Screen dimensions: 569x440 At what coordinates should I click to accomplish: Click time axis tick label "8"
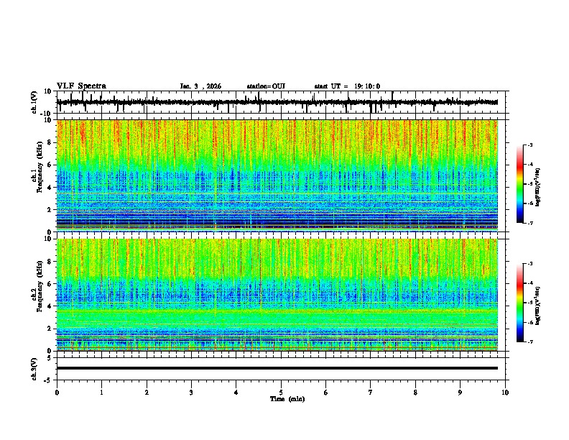pyautogui.click(x=415, y=393)
